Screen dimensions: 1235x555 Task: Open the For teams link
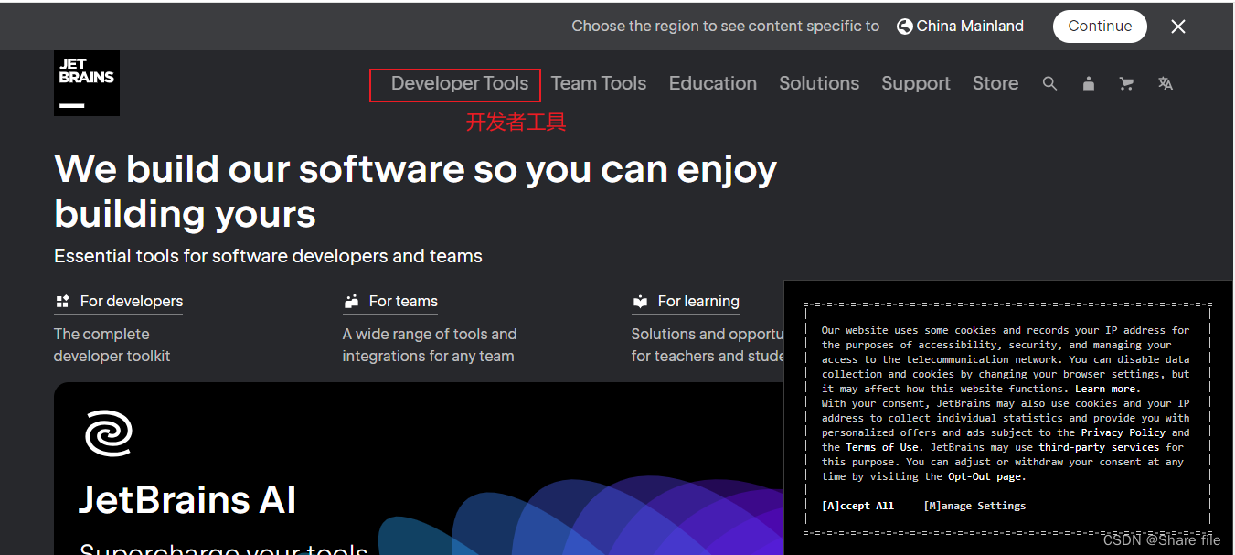tap(403, 301)
